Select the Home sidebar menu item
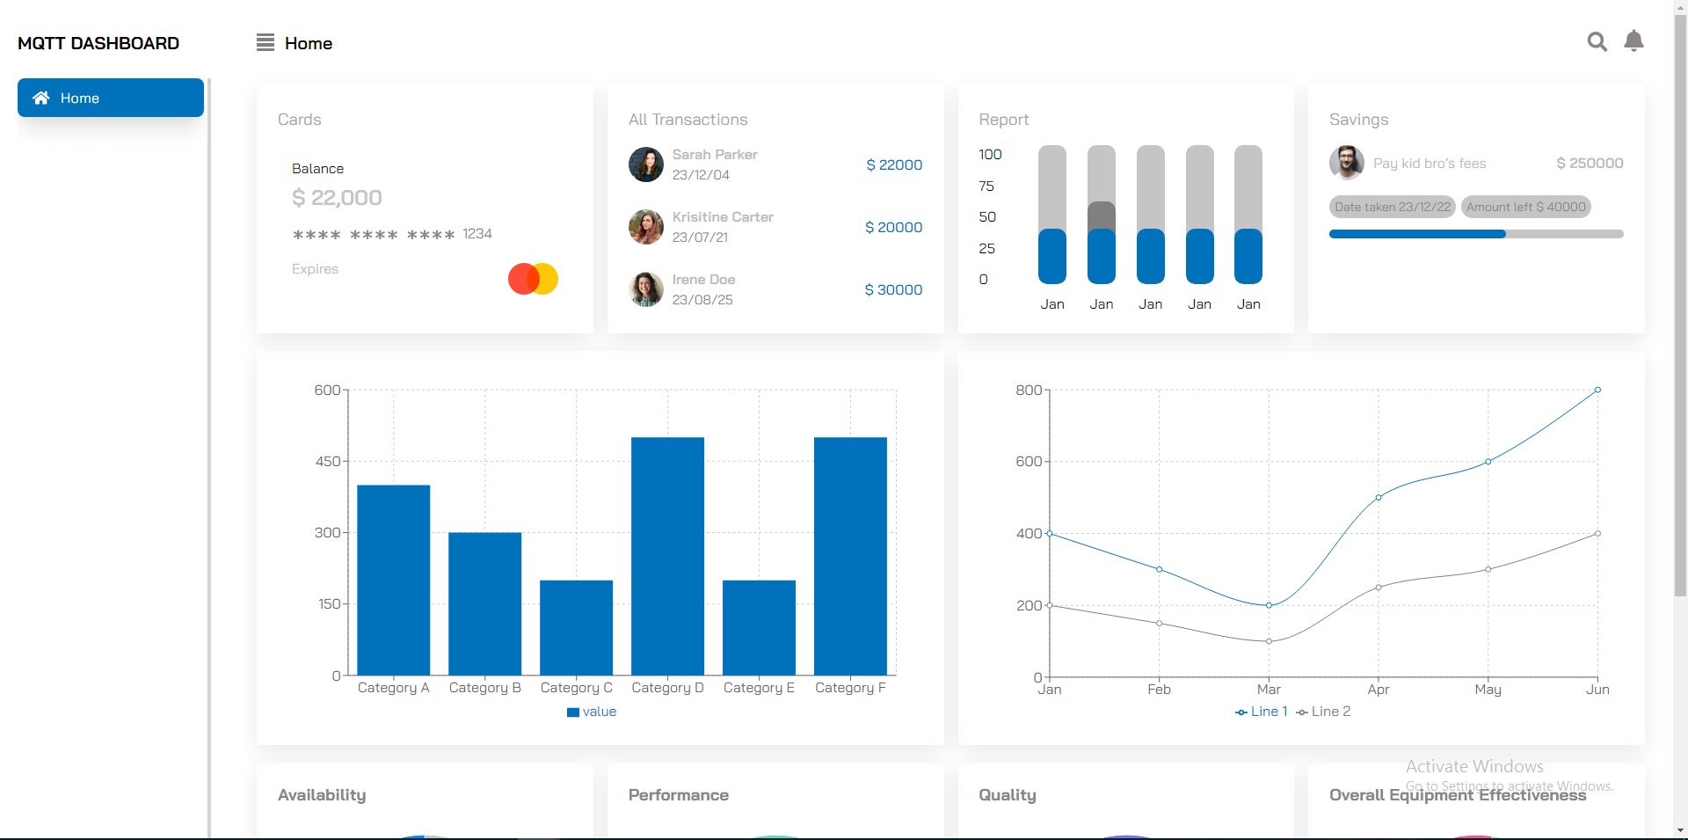The width and height of the screenshot is (1688, 840). click(x=111, y=98)
